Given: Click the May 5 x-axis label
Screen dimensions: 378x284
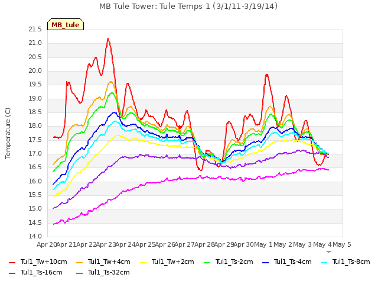Looking at the screenshot, I should click(342, 244).
